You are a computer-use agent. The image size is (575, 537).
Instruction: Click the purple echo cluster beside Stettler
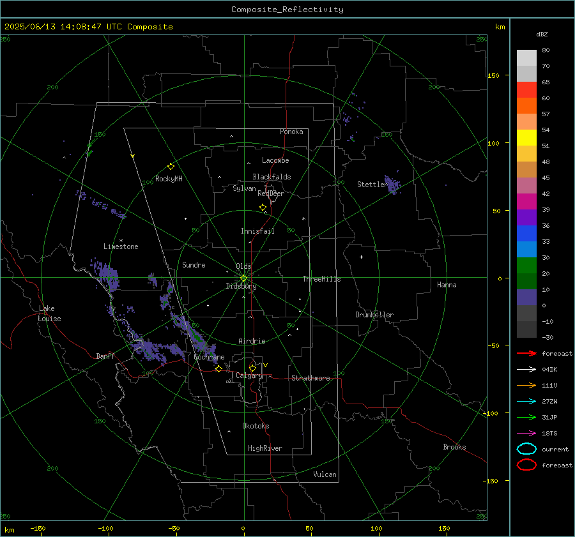pyautogui.click(x=392, y=185)
